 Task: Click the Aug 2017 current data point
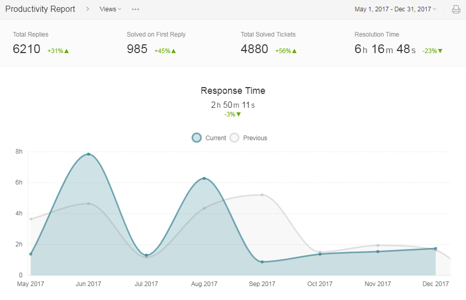tap(204, 178)
